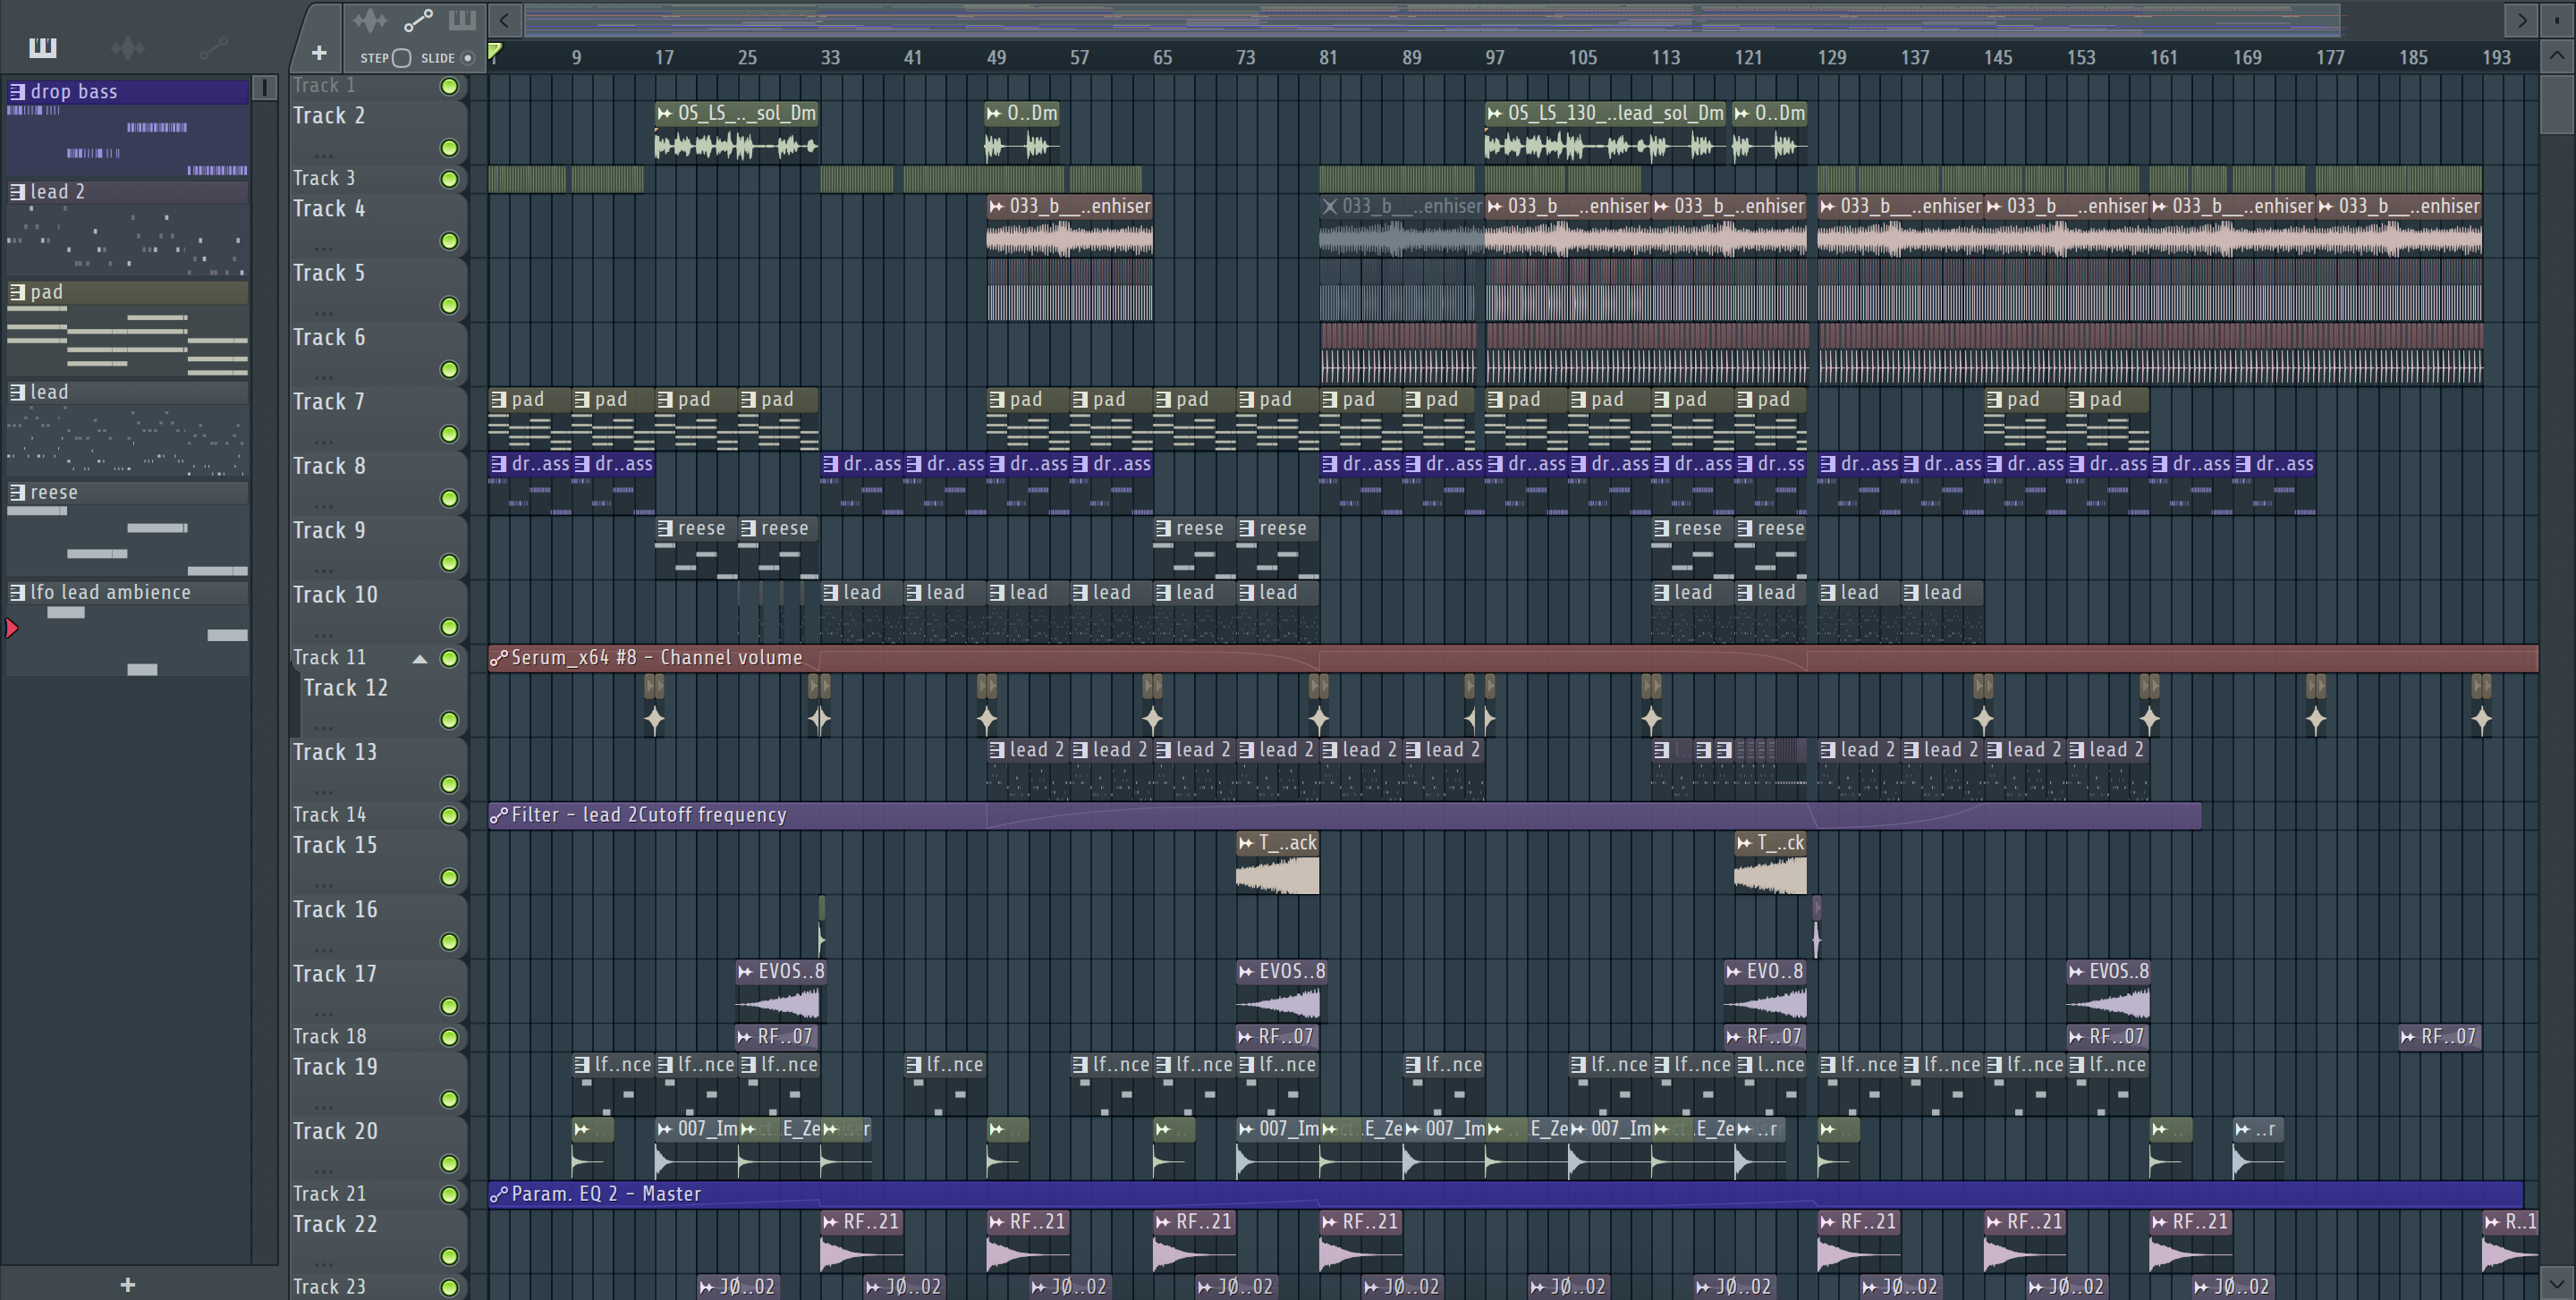The width and height of the screenshot is (2576, 1300).
Task: Collapse the Track 11 group arrow
Action: click(x=420, y=658)
